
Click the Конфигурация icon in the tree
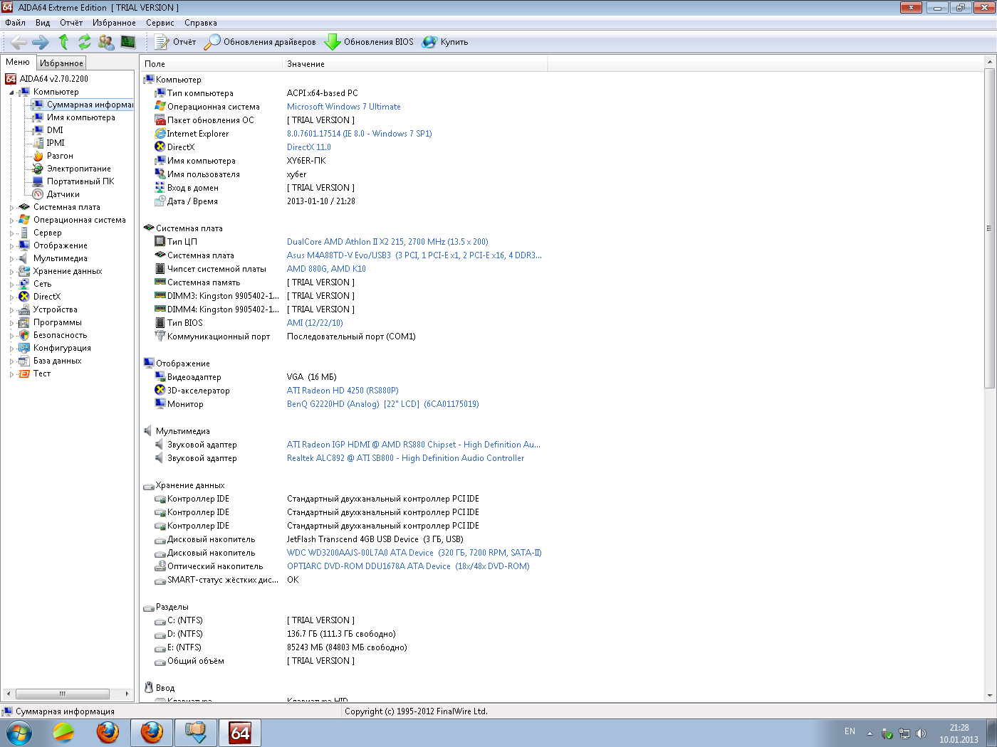pos(24,348)
